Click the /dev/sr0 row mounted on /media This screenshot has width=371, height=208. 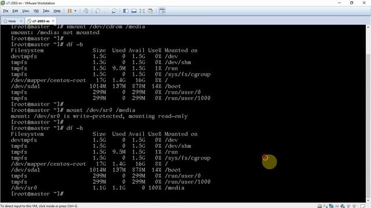97,188
